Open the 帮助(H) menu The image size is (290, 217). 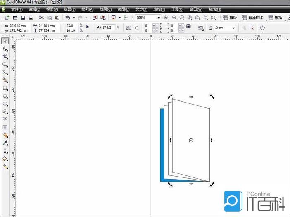214,9
